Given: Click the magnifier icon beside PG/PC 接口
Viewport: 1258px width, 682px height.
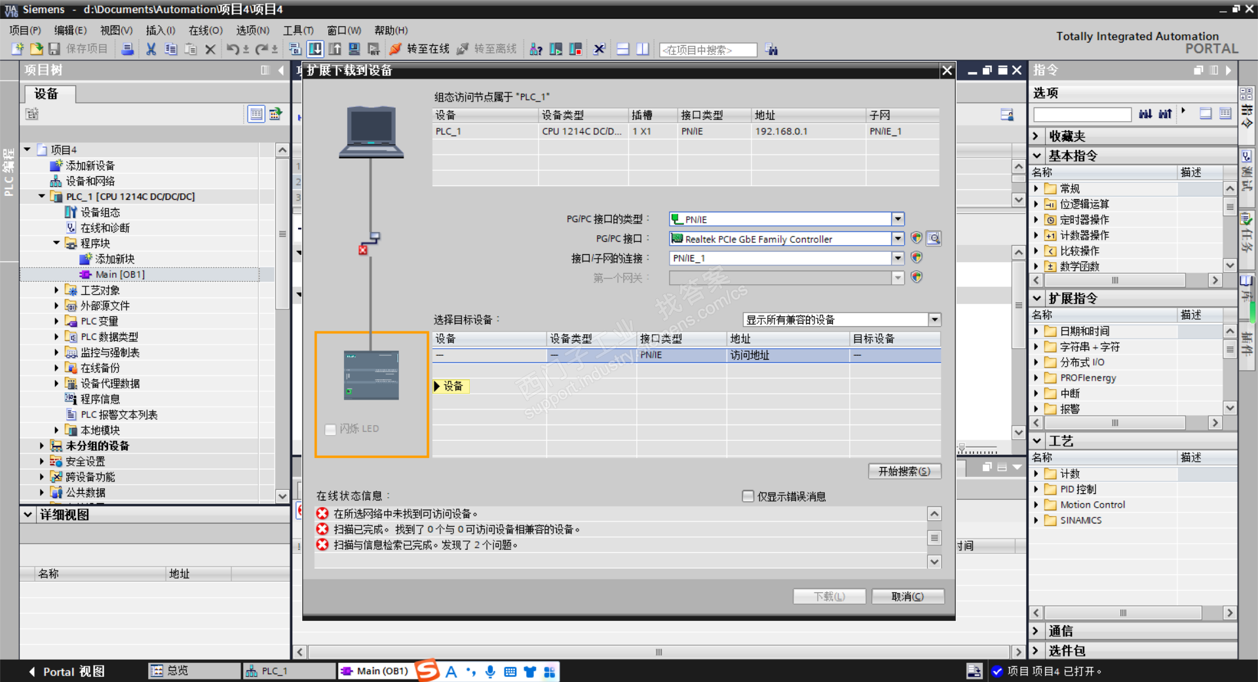Looking at the screenshot, I should [x=934, y=238].
